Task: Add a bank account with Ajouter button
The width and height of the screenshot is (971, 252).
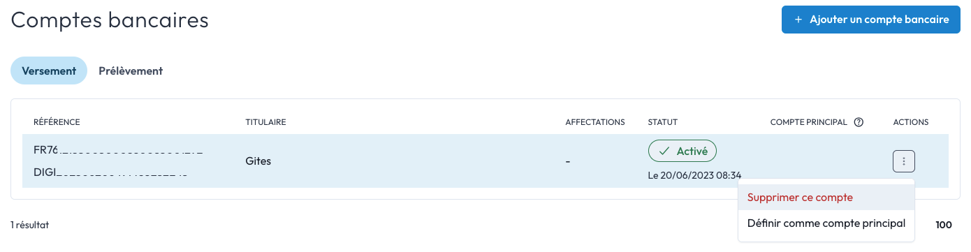Action: [x=871, y=20]
